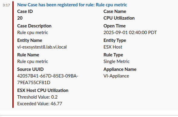Select the Case ID value 20
Screen dimensions: 178x117
click(20, 18)
